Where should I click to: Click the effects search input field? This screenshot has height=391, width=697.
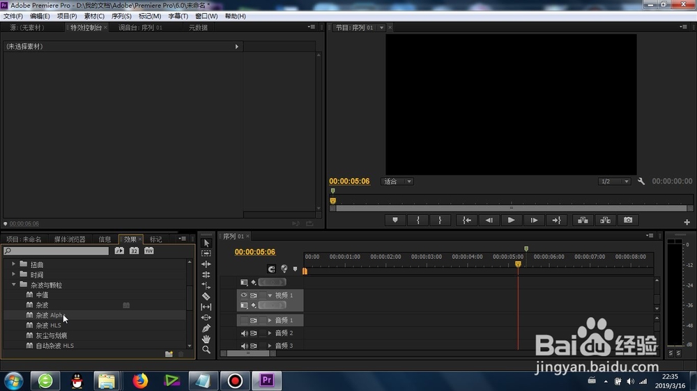[56, 250]
